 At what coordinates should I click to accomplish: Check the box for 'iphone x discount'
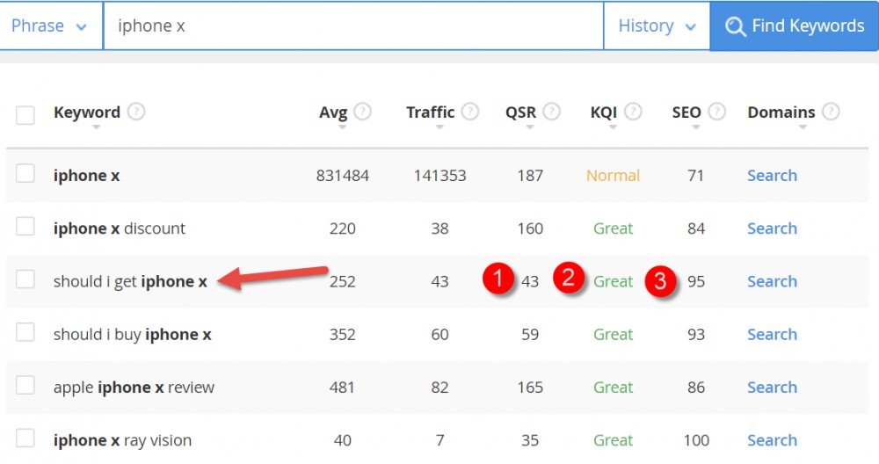(25, 227)
